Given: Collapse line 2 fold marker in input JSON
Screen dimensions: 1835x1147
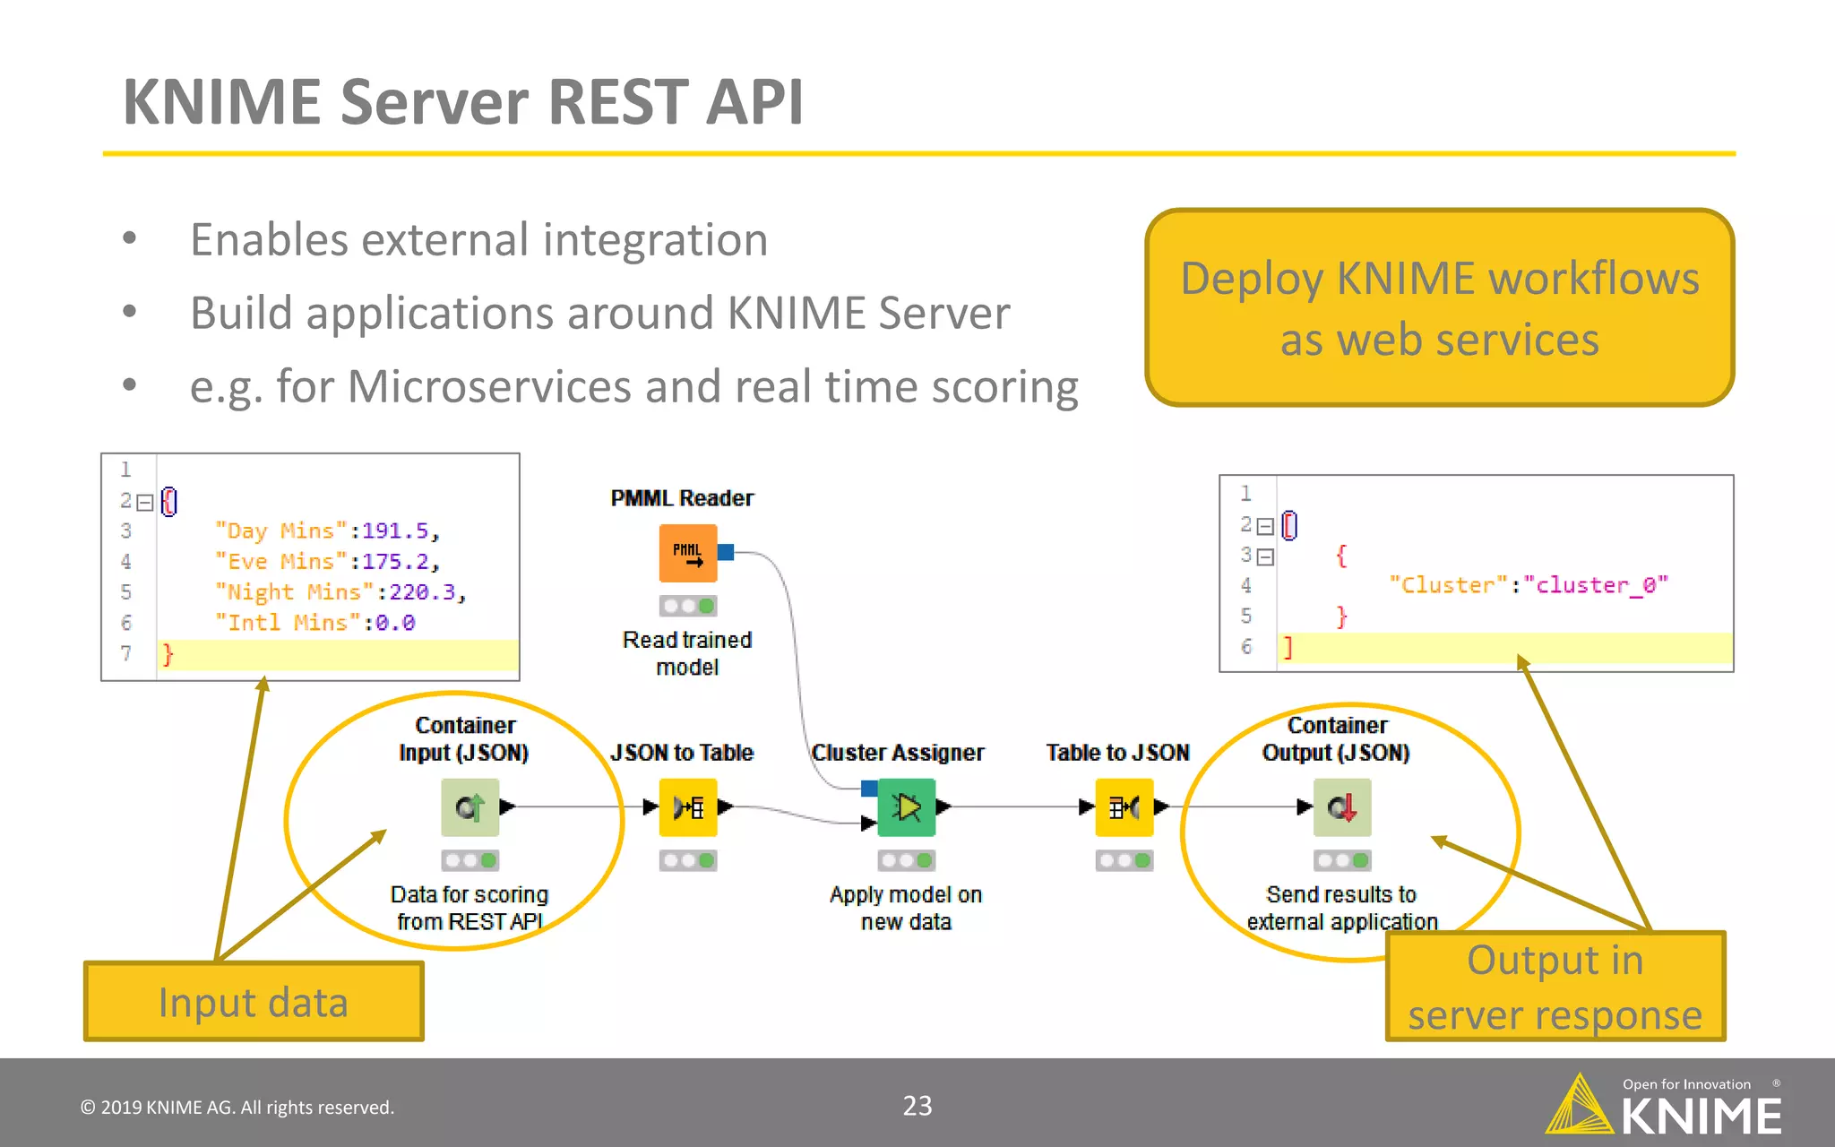Looking at the screenshot, I should click(144, 502).
